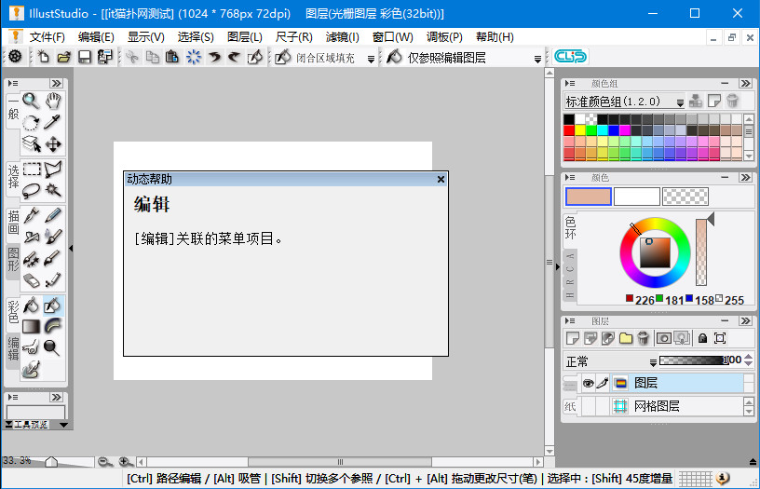Select the transparent color swatch
Viewport: 760px width, 489px height.
685,197
